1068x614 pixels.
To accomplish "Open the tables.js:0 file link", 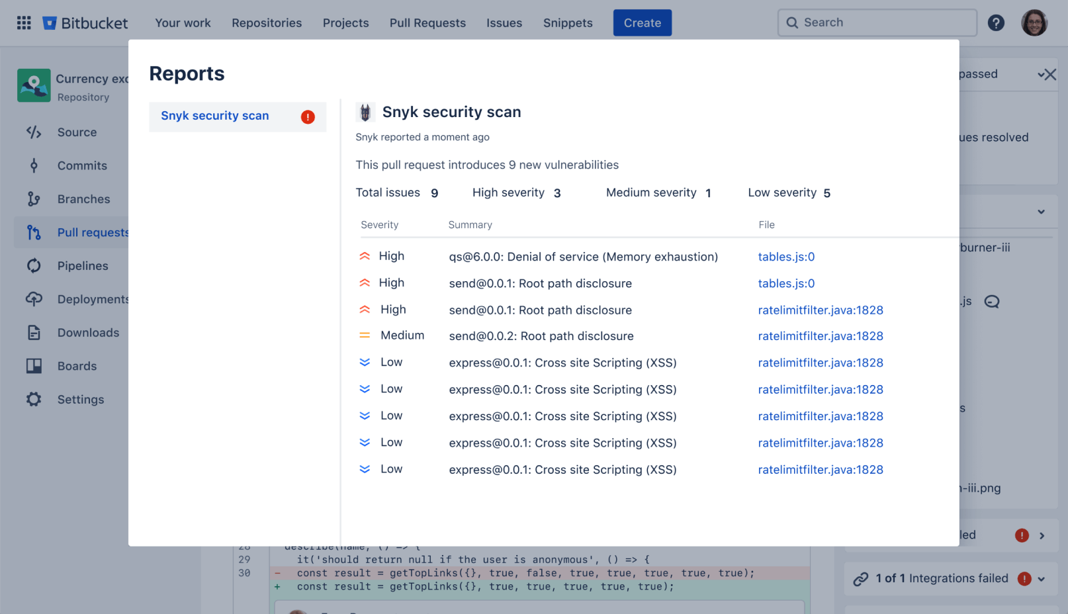I will click(786, 257).
